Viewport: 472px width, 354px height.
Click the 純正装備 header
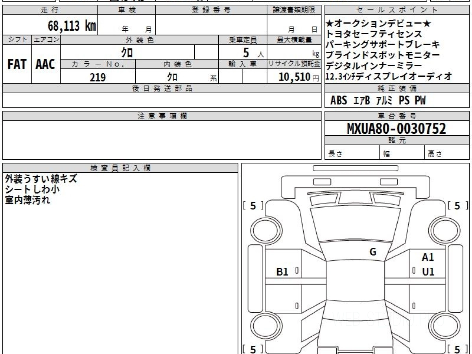click(x=397, y=88)
